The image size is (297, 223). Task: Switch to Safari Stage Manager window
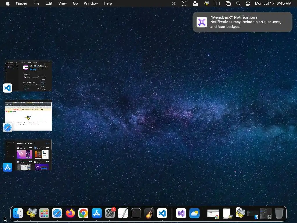click(x=28, y=115)
